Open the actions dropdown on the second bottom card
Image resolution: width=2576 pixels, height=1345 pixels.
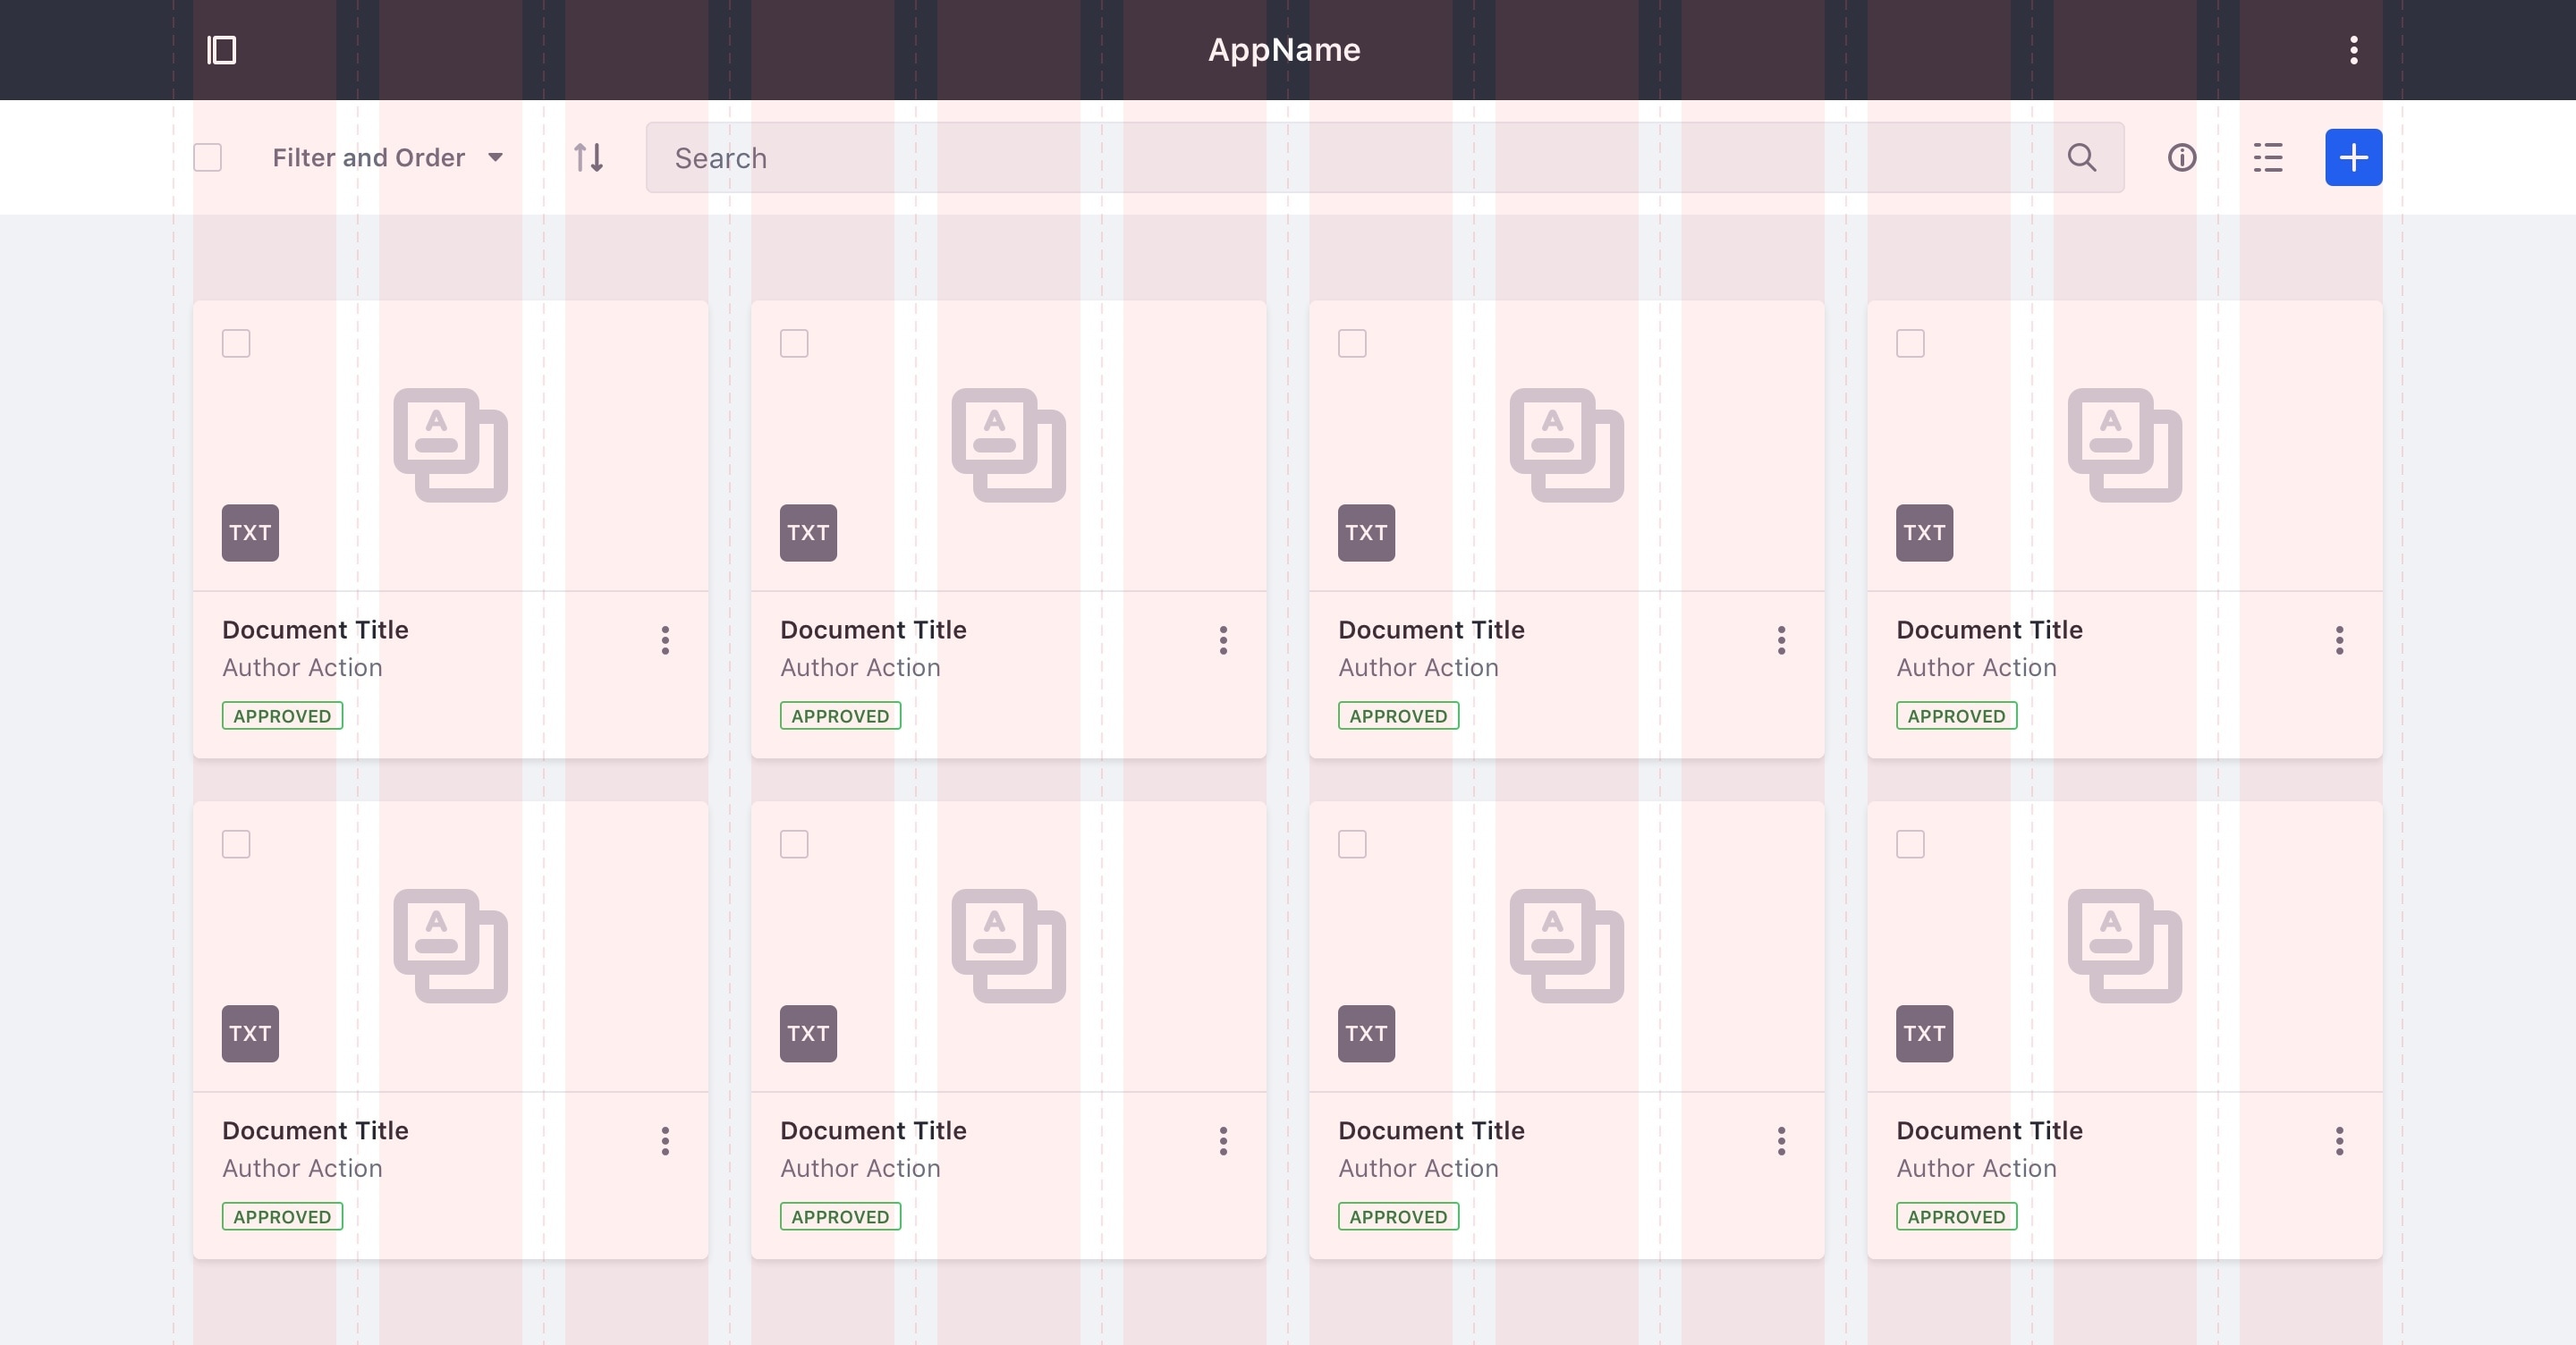[x=1223, y=1141]
